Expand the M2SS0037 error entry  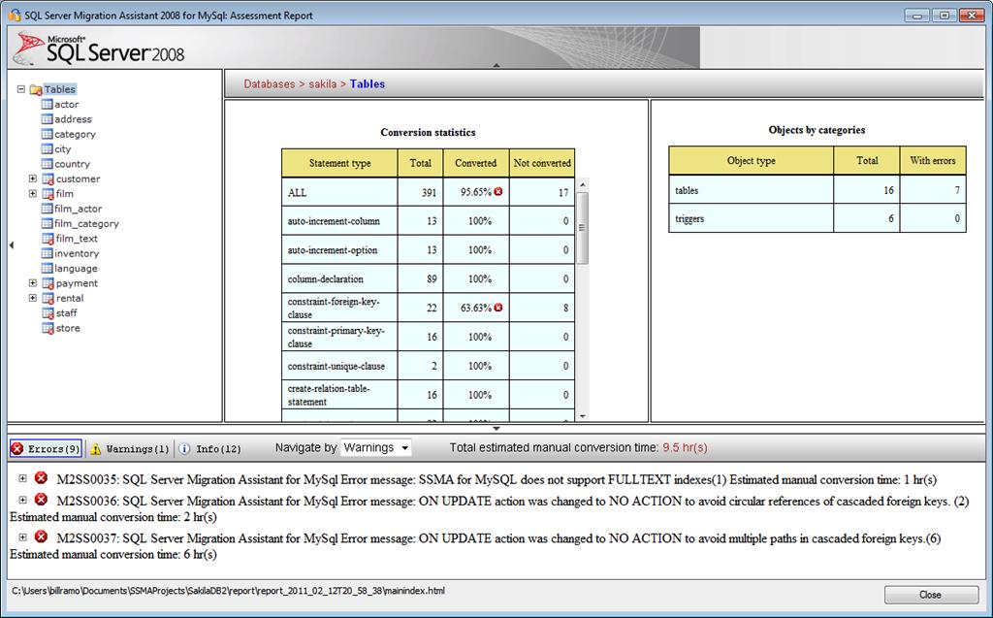click(23, 537)
